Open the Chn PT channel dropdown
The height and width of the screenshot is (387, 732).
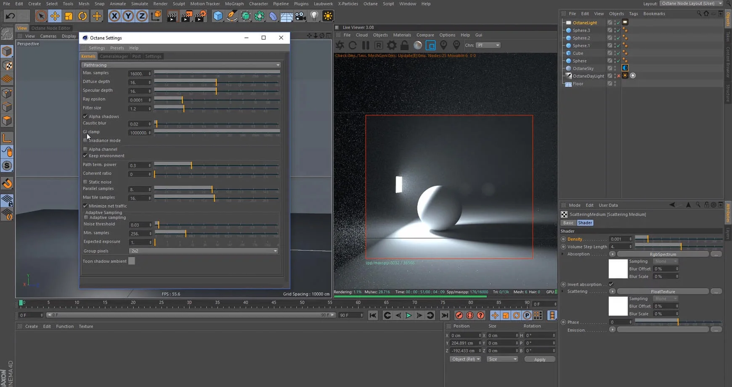pos(488,45)
